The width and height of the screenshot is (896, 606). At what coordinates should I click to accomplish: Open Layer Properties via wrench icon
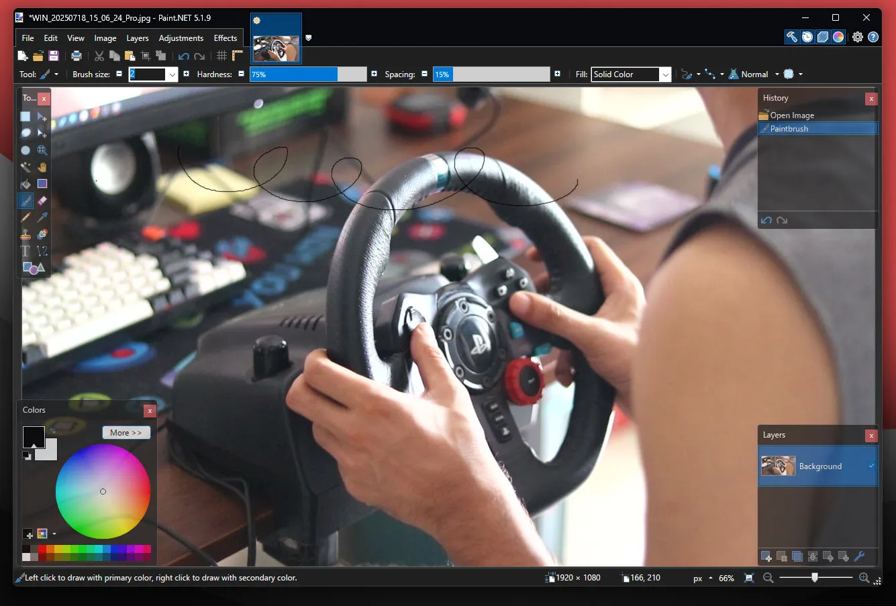[x=860, y=556]
